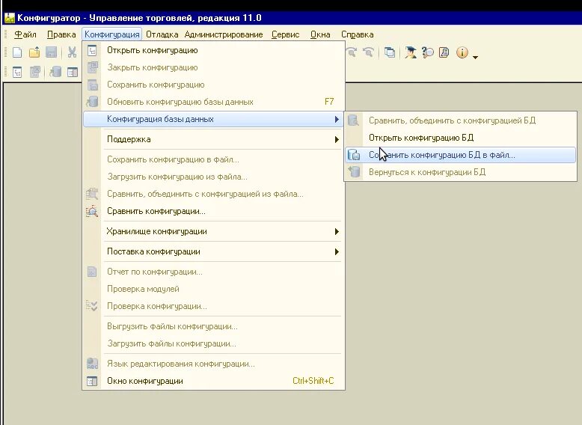
Task: Click the Update database configuration cylinder toolbar icon
Action: tap(55, 72)
